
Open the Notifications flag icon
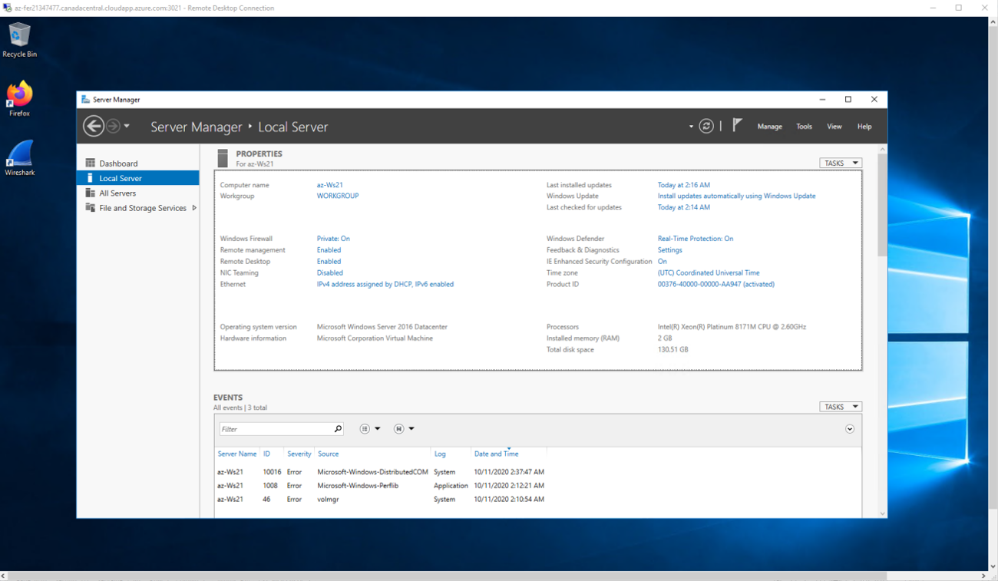click(735, 125)
